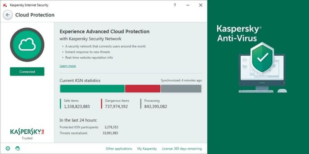Click the back arrow beside Cloud Protection
The width and height of the screenshot is (309, 154).
click(8, 15)
